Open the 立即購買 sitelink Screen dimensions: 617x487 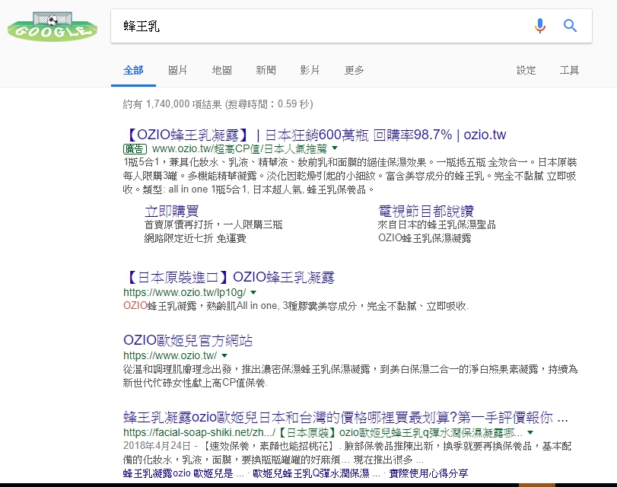(172, 212)
